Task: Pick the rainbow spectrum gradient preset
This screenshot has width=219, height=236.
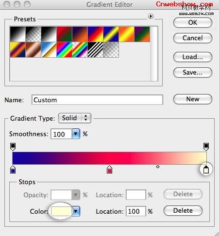Action: [x=65, y=50]
